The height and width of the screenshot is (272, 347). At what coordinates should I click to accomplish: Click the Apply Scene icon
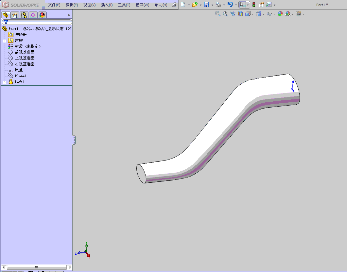click(288, 14)
